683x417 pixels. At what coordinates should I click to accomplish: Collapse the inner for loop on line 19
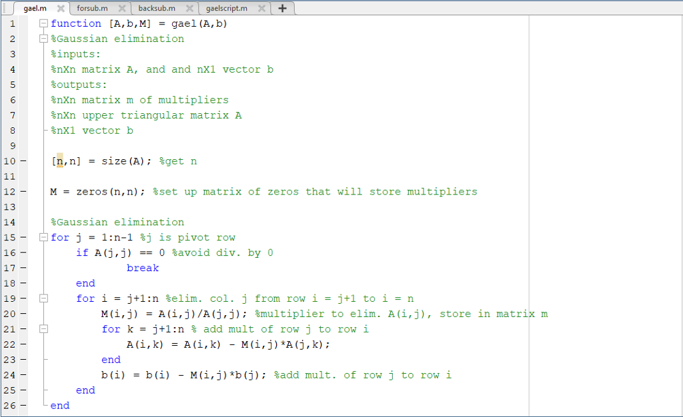pos(43,298)
